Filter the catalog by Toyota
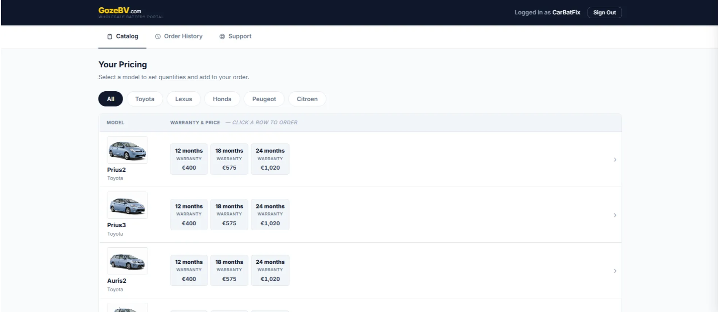 (145, 99)
